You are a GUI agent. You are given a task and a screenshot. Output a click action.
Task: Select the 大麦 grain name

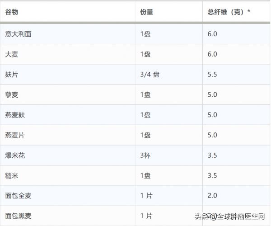12,54
